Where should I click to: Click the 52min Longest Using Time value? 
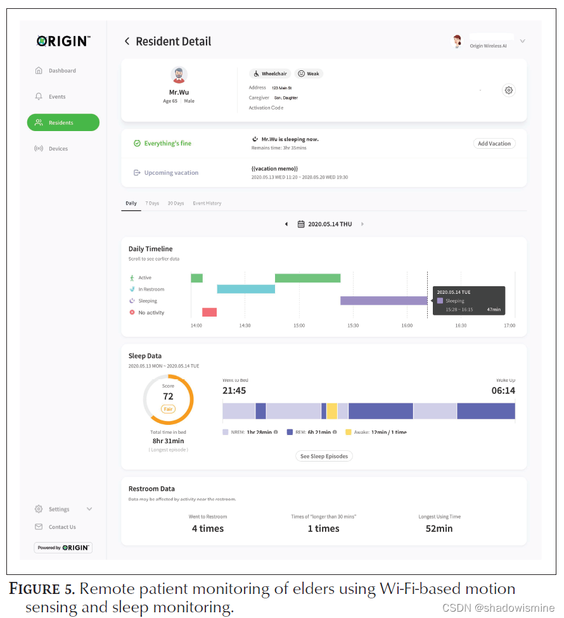tap(439, 529)
